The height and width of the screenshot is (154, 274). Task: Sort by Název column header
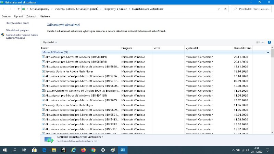(80, 48)
